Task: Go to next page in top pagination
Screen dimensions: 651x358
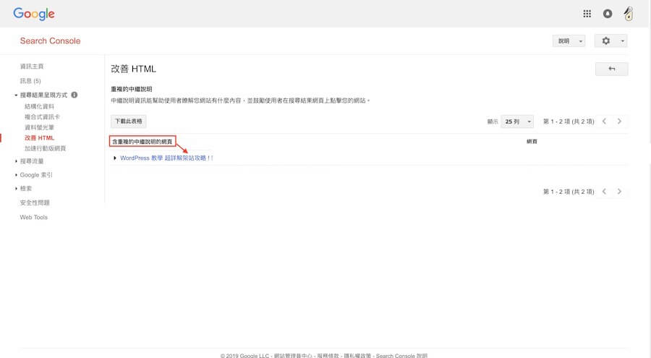Action: click(x=619, y=122)
